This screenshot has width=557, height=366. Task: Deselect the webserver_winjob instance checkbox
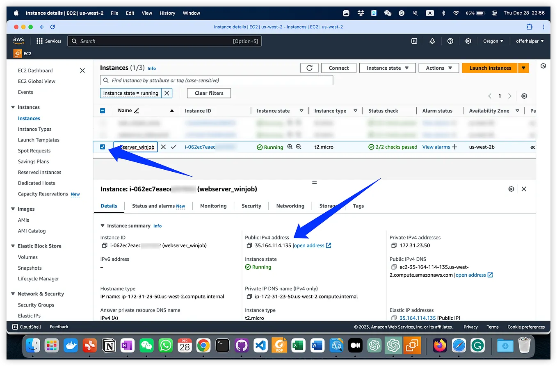point(102,147)
